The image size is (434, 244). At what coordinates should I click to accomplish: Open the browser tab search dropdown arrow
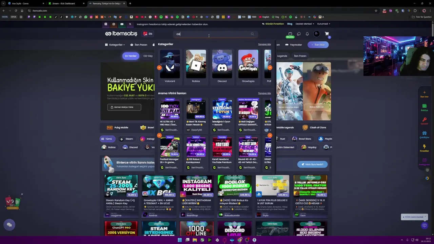(x=3, y=3)
